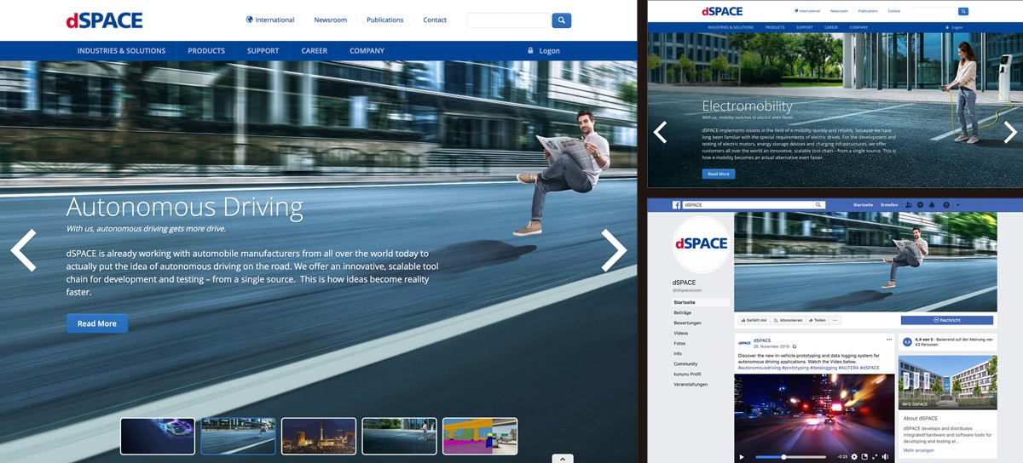Mute the Facebook video volume icon
1023x463 pixels.
click(x=885, y=457)
